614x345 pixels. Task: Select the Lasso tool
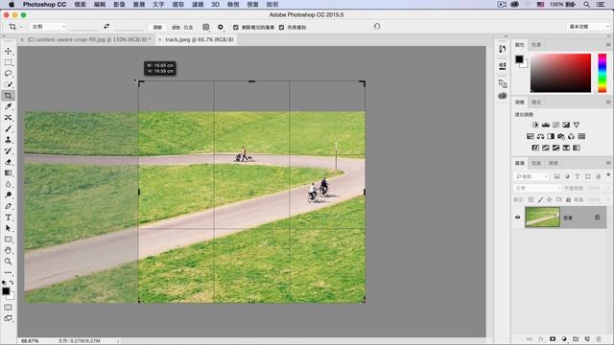(x=9, y=74)
